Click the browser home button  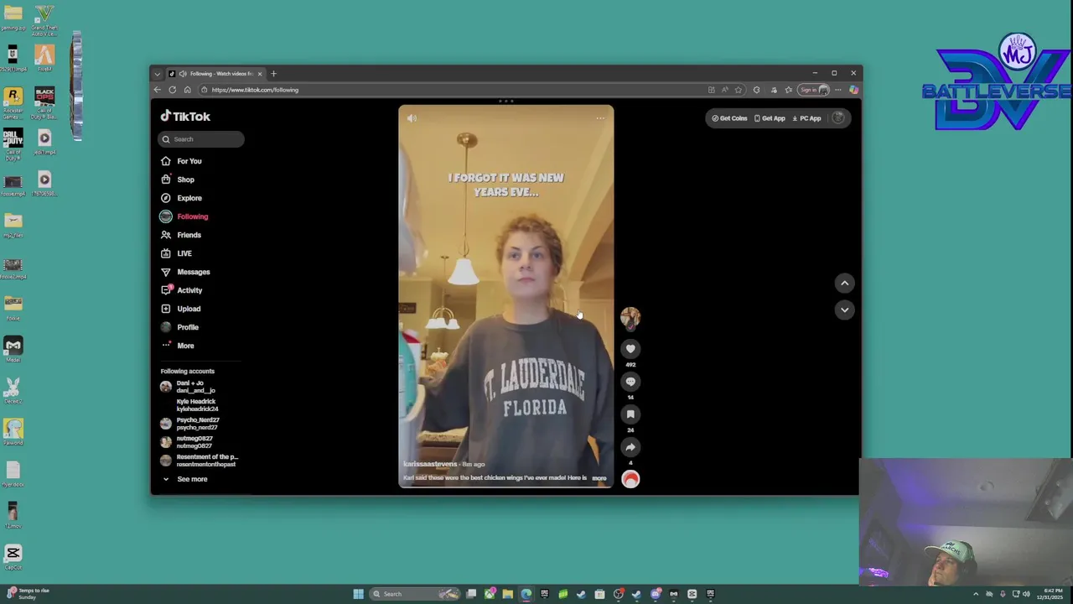pos(187,90)
